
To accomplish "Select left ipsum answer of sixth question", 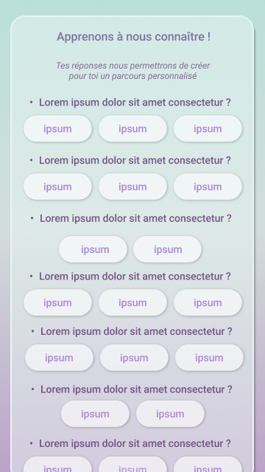I will [x=95, y=414].
